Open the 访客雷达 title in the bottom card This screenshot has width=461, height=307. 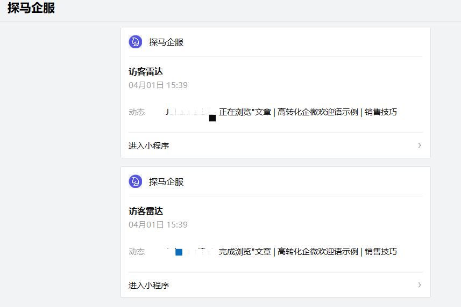pyautogui.click(x=146, y=211)
